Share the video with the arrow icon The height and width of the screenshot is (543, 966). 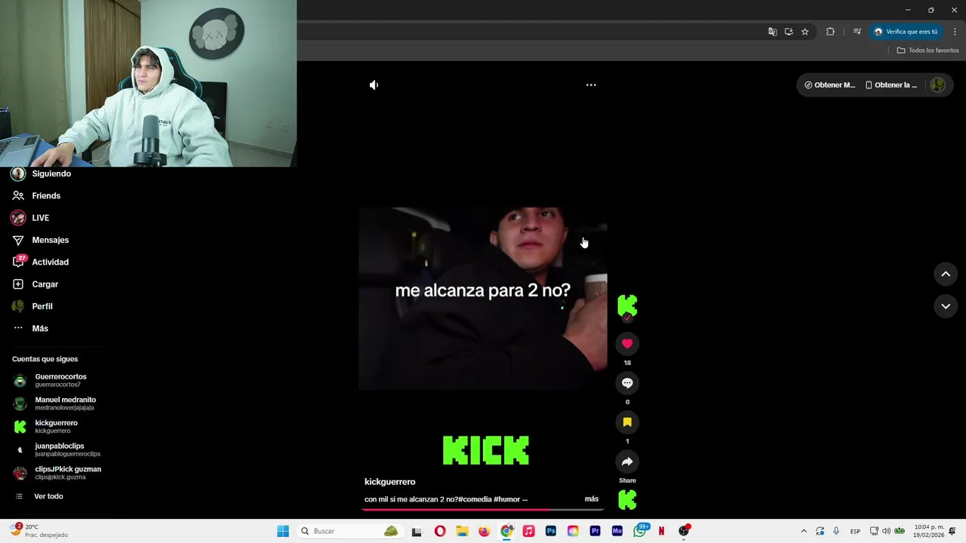coord(627,462)
